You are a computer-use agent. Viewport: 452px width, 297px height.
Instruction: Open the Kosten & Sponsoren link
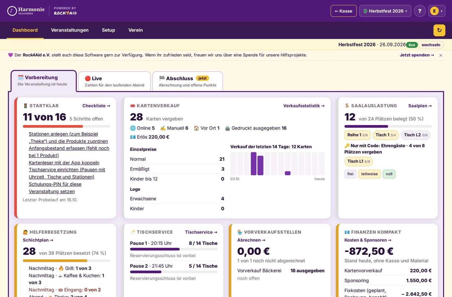coord(368,240)
